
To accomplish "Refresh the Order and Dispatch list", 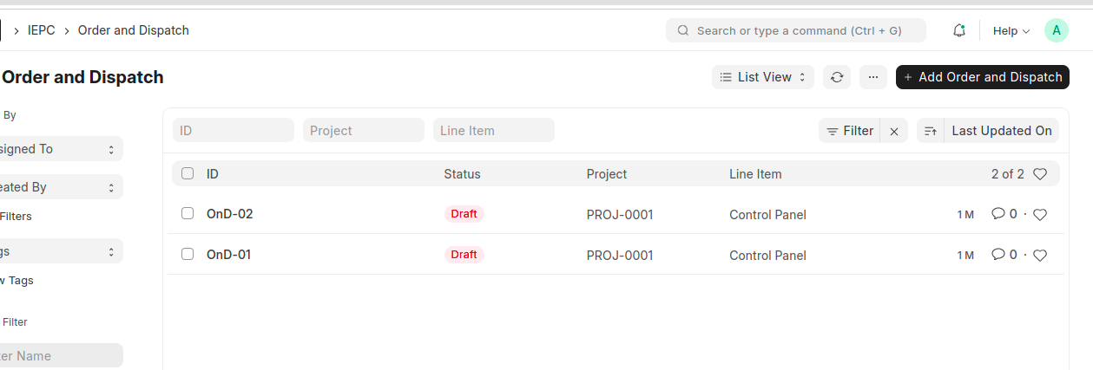I will point(837,77).
